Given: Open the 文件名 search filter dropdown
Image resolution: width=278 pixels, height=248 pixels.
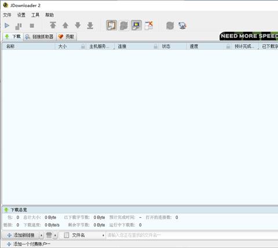Looking at the screenshot, I should (82, 235).
